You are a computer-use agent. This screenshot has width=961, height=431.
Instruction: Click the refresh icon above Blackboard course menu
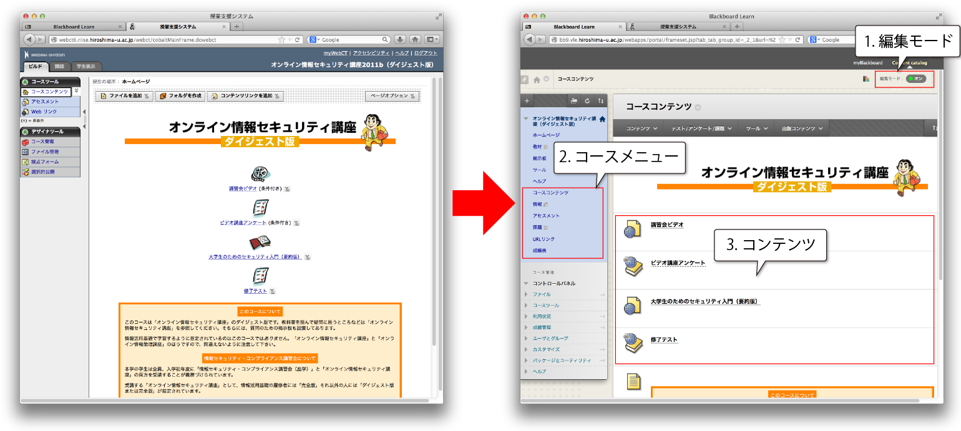pos(587,100)
